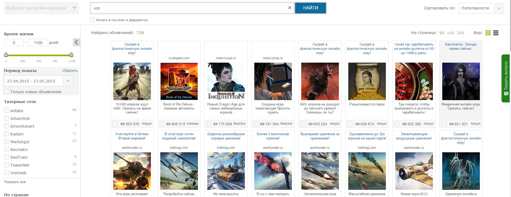Click the maximum lifetime days field
The height and width of the screenshot is (197, 511).
[x=38, y=43]
